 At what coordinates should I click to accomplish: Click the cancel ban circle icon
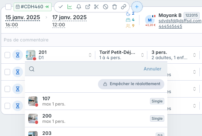coord(106,7)
